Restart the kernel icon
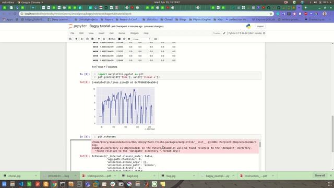 click(x=124, y=39)
